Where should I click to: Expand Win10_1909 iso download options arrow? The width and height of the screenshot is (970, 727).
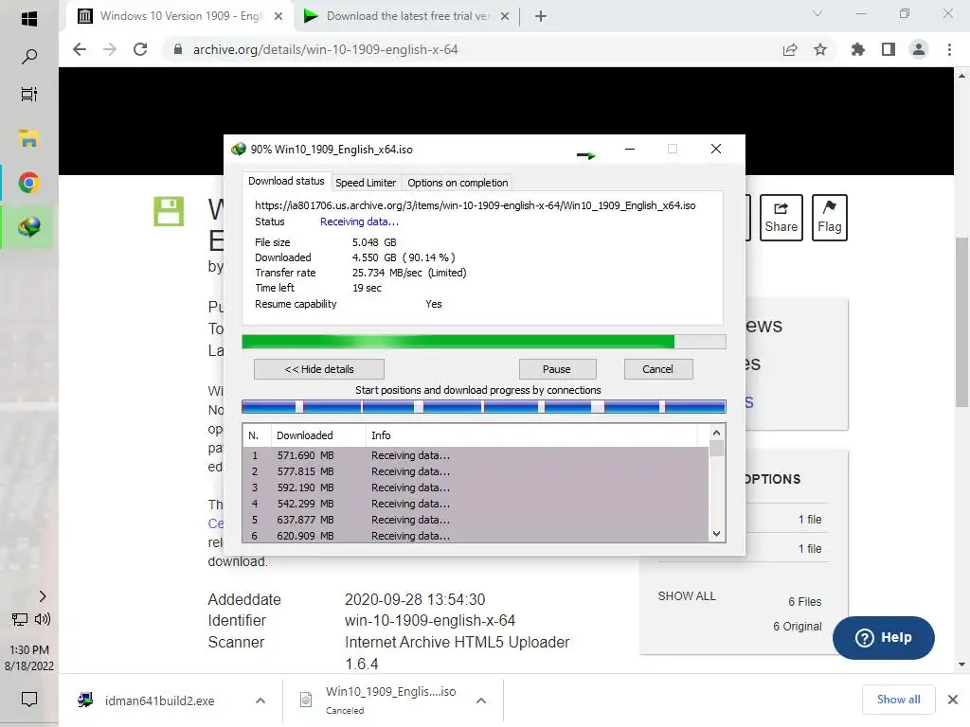point(481,700)
